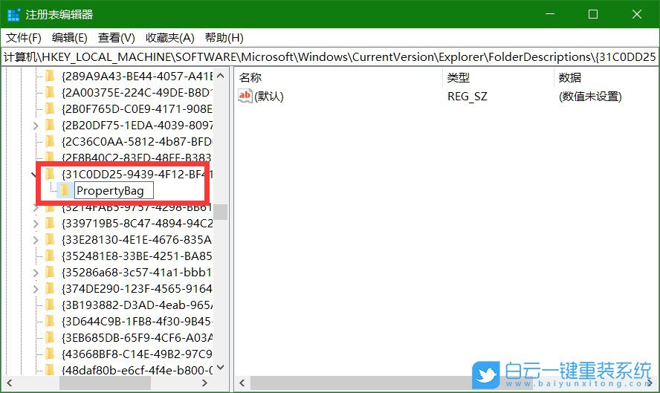Viewport: 660px width, 393px height.
Task: Click the ab string icon of (默认) value
Action: (245, 96)
